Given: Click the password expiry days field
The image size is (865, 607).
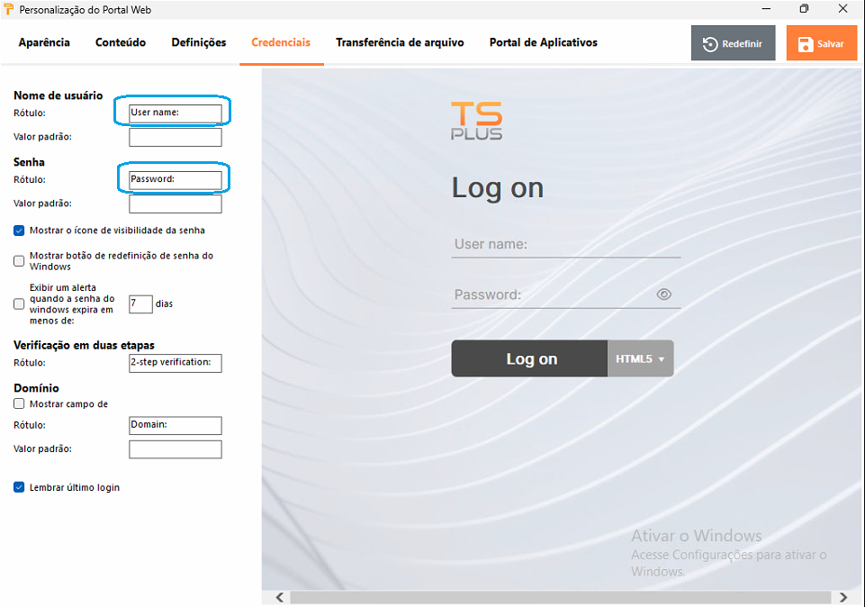Looking at the screenshot, I should 140,303.
